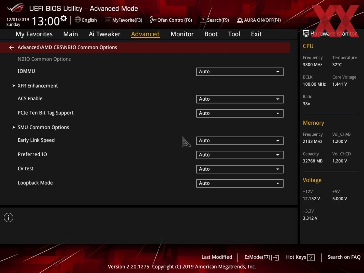Click the Last Modified button
Screen dimensions: 364x273
pyautogui.click(x=217, y=257)
